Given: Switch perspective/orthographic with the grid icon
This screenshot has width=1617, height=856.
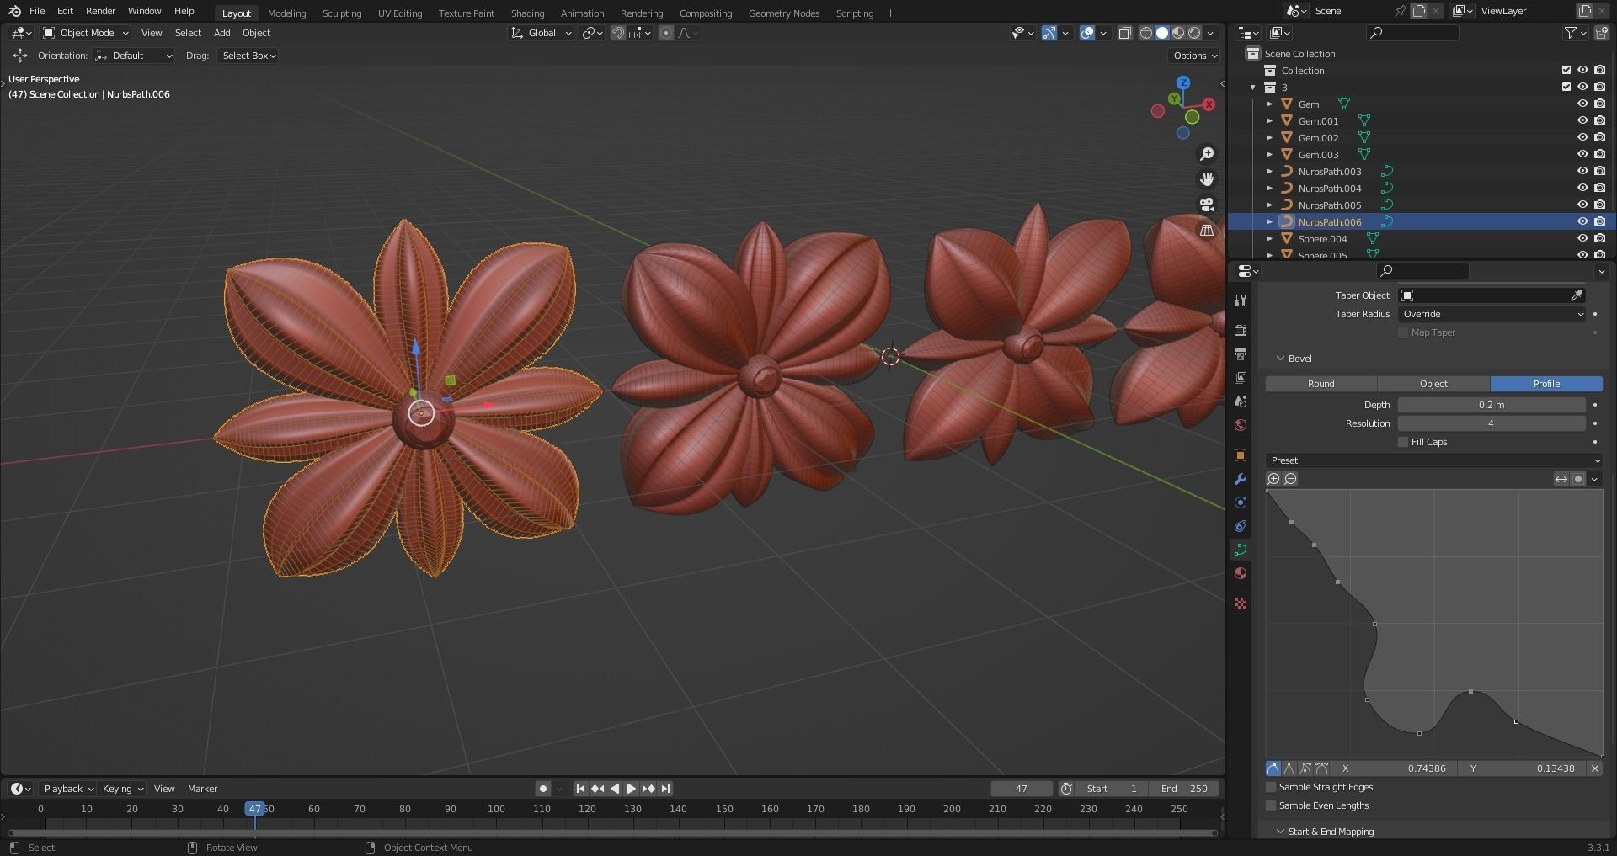Looking at the screenshot, I should (1207, 230).
